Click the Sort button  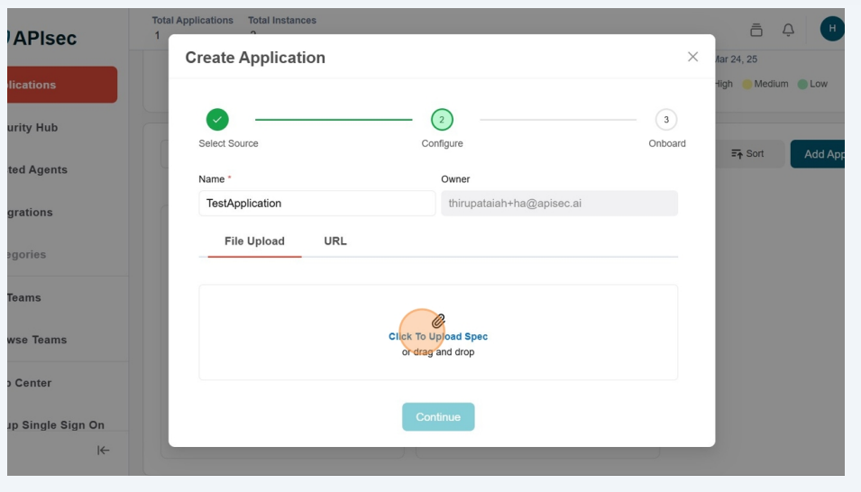coord(747,154)
